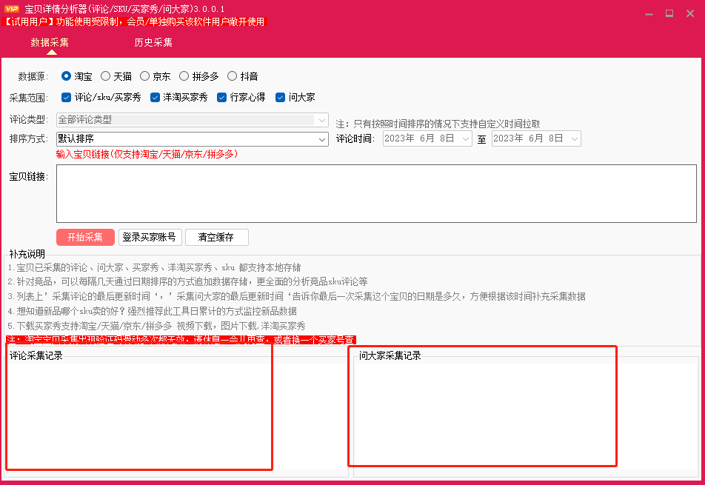The width and height of the screenshot is (705, 485).
Task: Open the 评论类型 dropdown
Action: [193, 119]
